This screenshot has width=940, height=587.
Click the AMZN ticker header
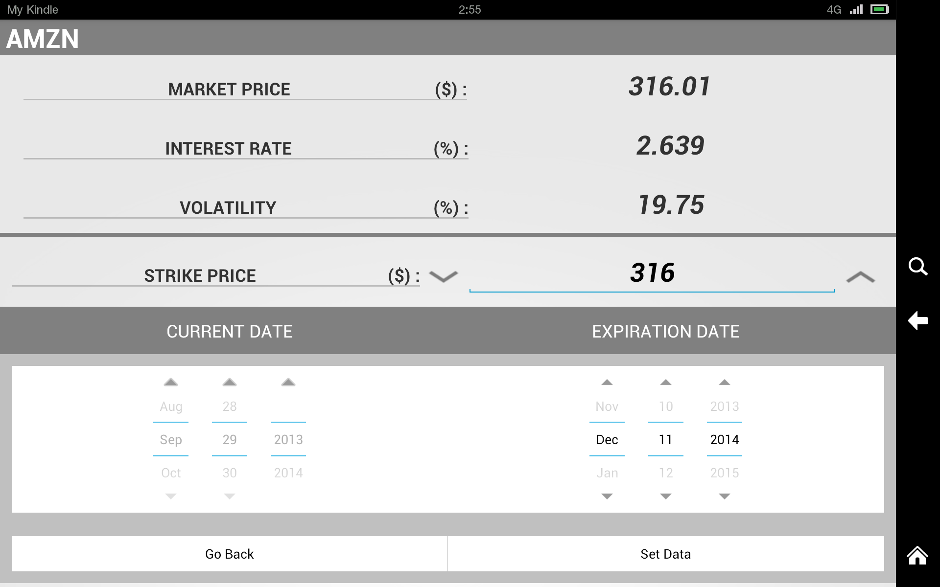(x=43, y=39)
